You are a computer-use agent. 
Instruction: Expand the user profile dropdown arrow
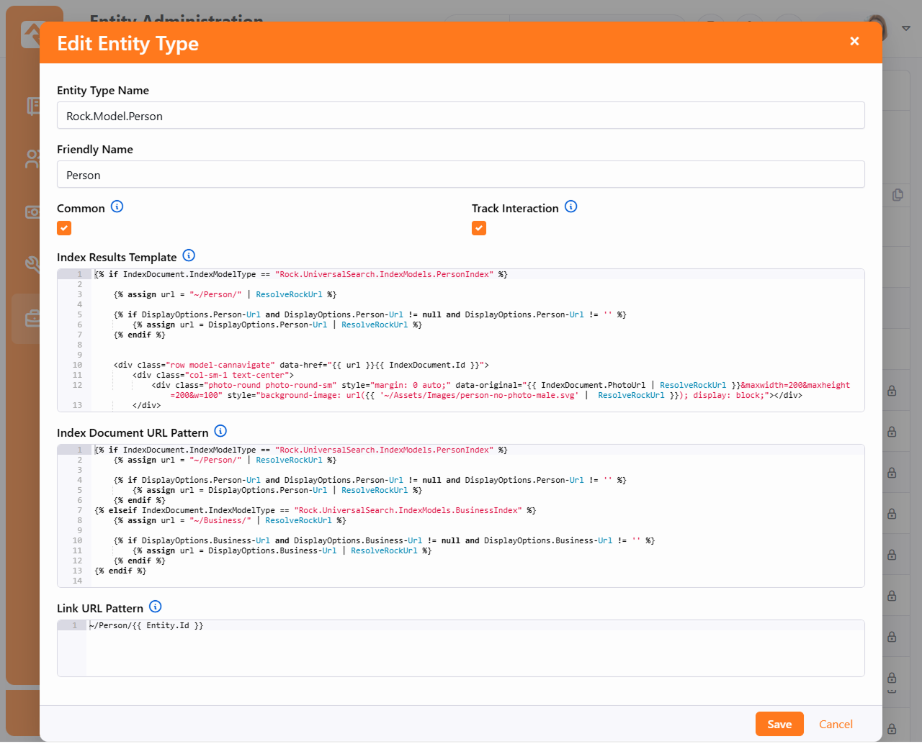906,29
